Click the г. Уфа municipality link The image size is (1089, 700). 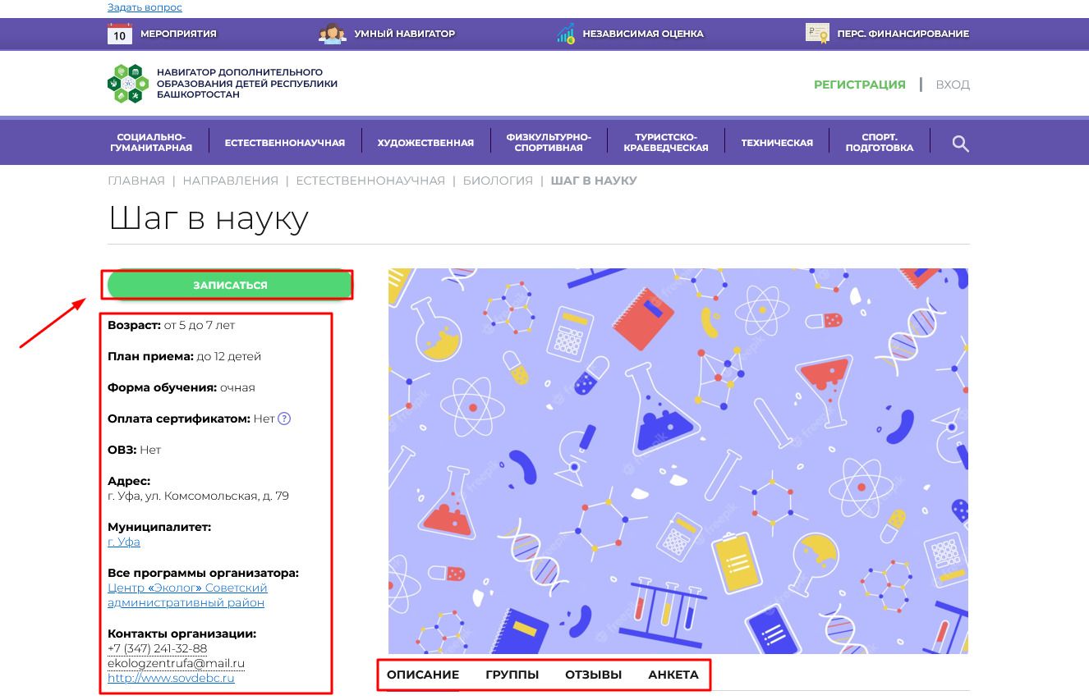coord(124,542)
